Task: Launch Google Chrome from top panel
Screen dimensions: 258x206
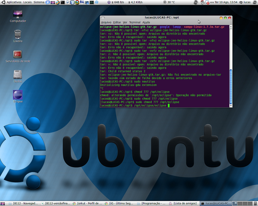Action: click(x=77, y=2)
